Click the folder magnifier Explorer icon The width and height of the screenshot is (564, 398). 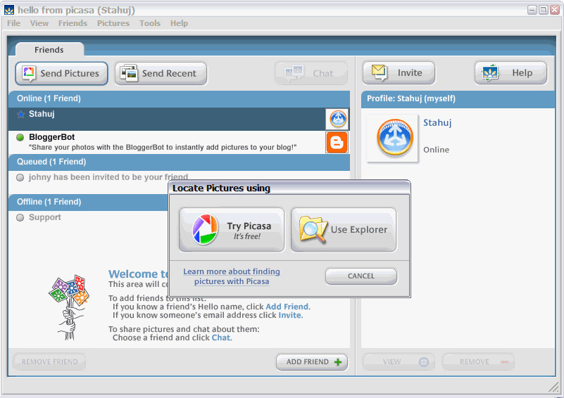coord(313,229)
